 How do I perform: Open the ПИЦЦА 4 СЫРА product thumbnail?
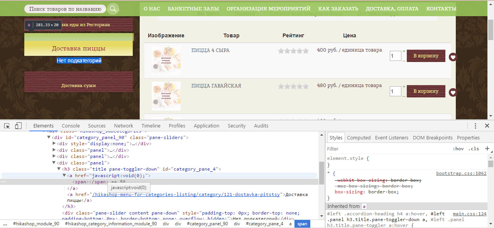pos(166,60)
